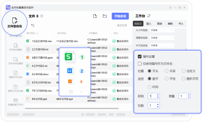Click the docx icon of 5计划内容.docx
This screenshot has height=122, width=203.
(x=28, y=74)
